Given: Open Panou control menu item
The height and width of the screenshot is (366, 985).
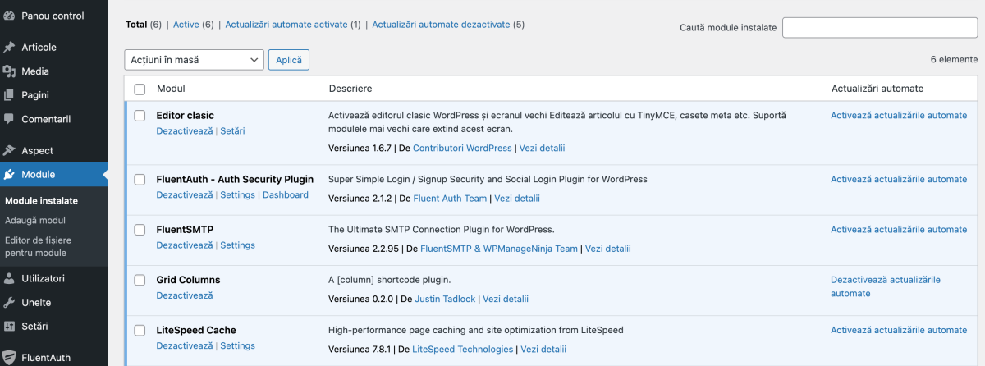Looking at the screenshot, I should (x=54, y=16).
